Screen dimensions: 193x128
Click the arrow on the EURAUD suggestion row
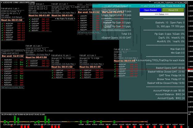pos(15,64)
